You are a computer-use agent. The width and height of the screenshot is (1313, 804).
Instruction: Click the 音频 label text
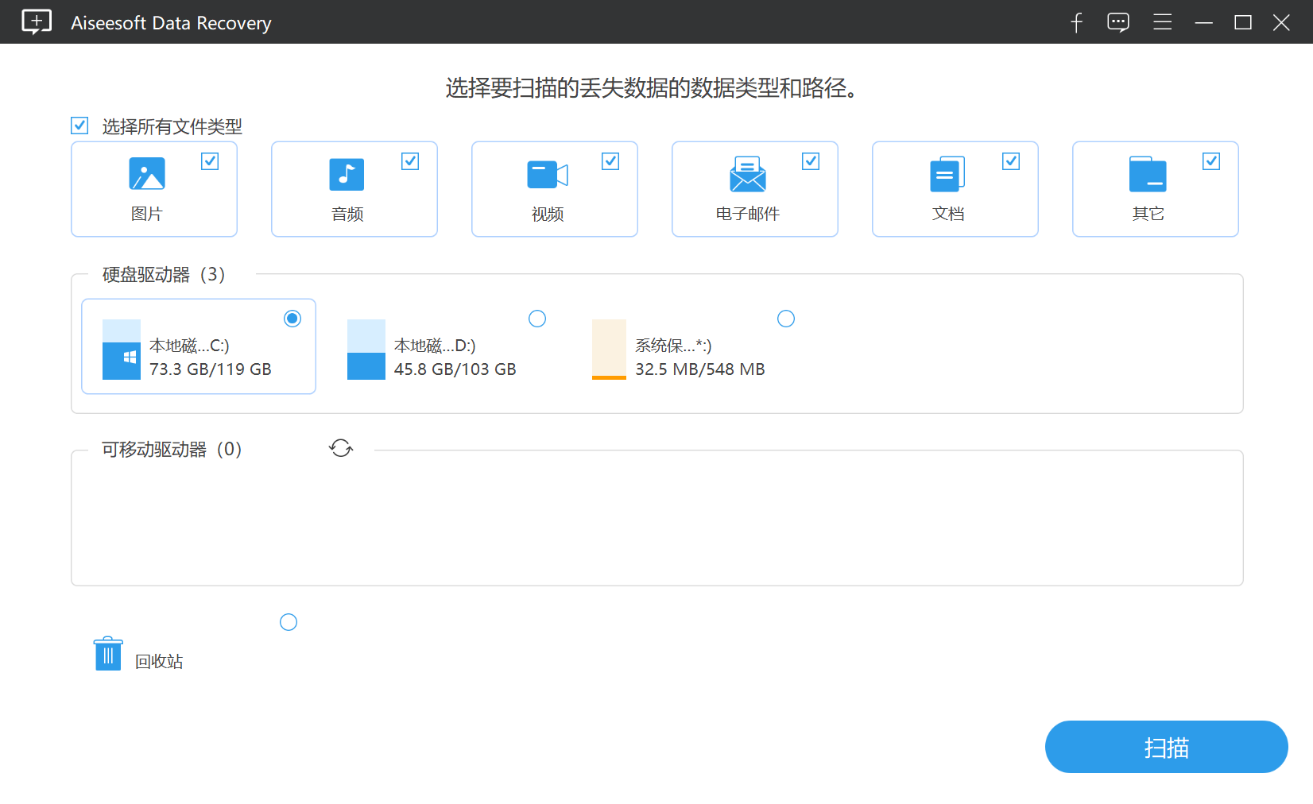coord(347,214)
